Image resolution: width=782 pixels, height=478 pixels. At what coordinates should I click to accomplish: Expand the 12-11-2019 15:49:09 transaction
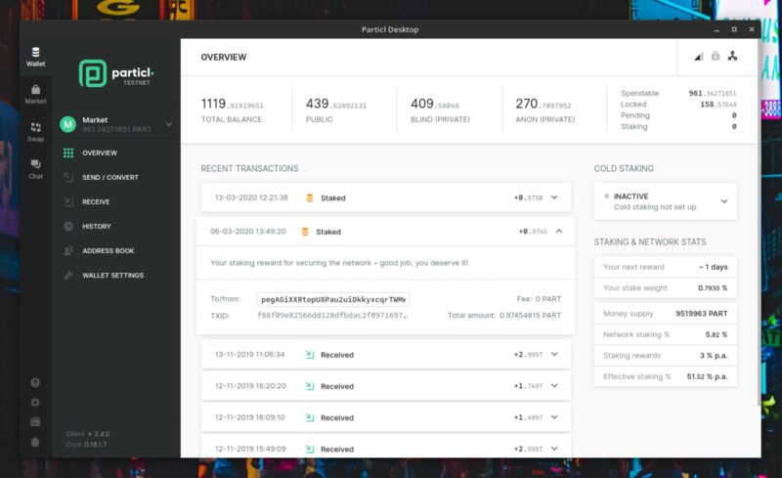click(554, 449)
